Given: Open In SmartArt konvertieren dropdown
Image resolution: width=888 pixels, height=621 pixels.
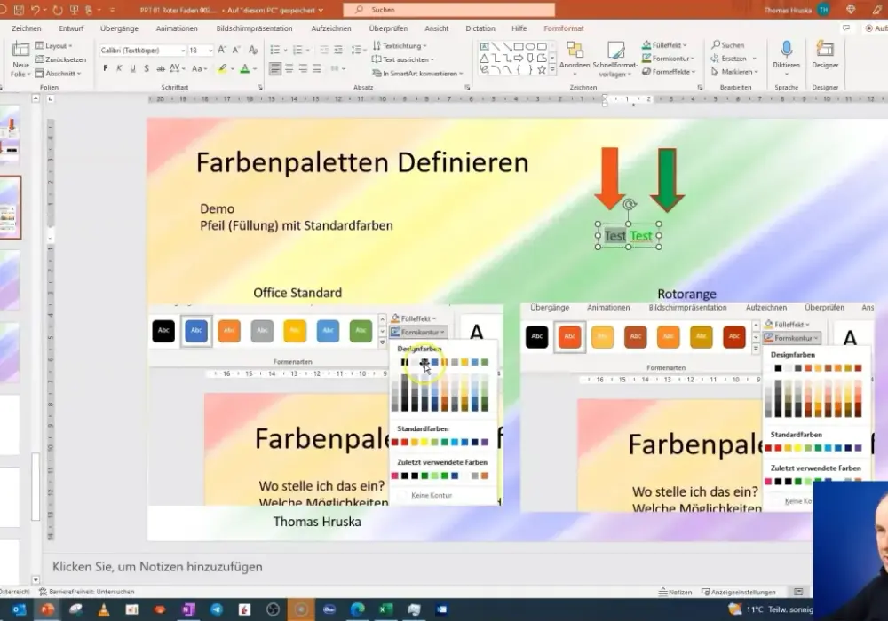Looking at the screenshot, I should pos(417,74).
